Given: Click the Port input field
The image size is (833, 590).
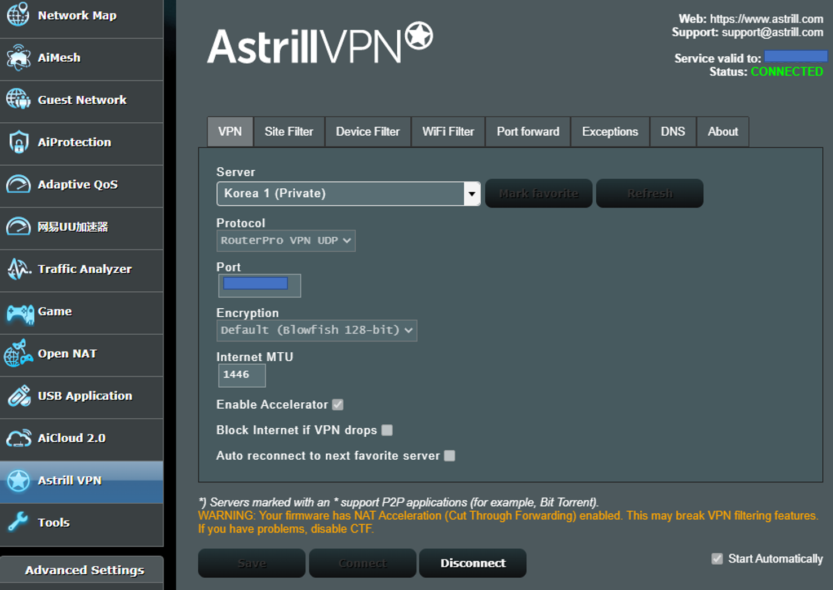Looking at the screenshot, I should point(260,285).
